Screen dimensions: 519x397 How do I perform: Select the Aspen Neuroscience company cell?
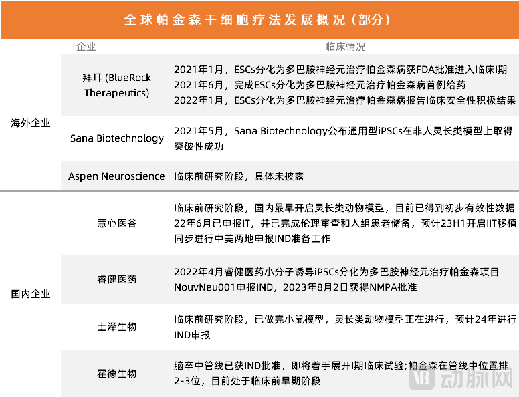[116, 176]
